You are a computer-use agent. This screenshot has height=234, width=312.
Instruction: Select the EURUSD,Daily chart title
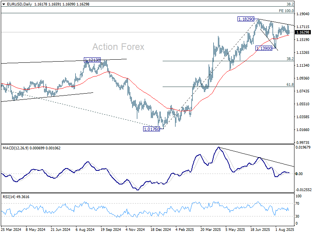[x=19, y=4]
